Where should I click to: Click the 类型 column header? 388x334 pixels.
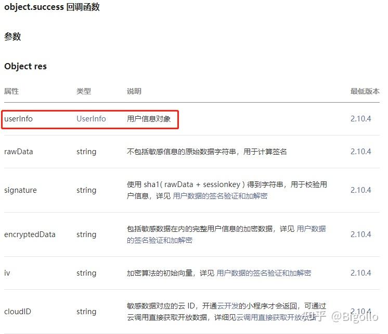click(84, 91)
